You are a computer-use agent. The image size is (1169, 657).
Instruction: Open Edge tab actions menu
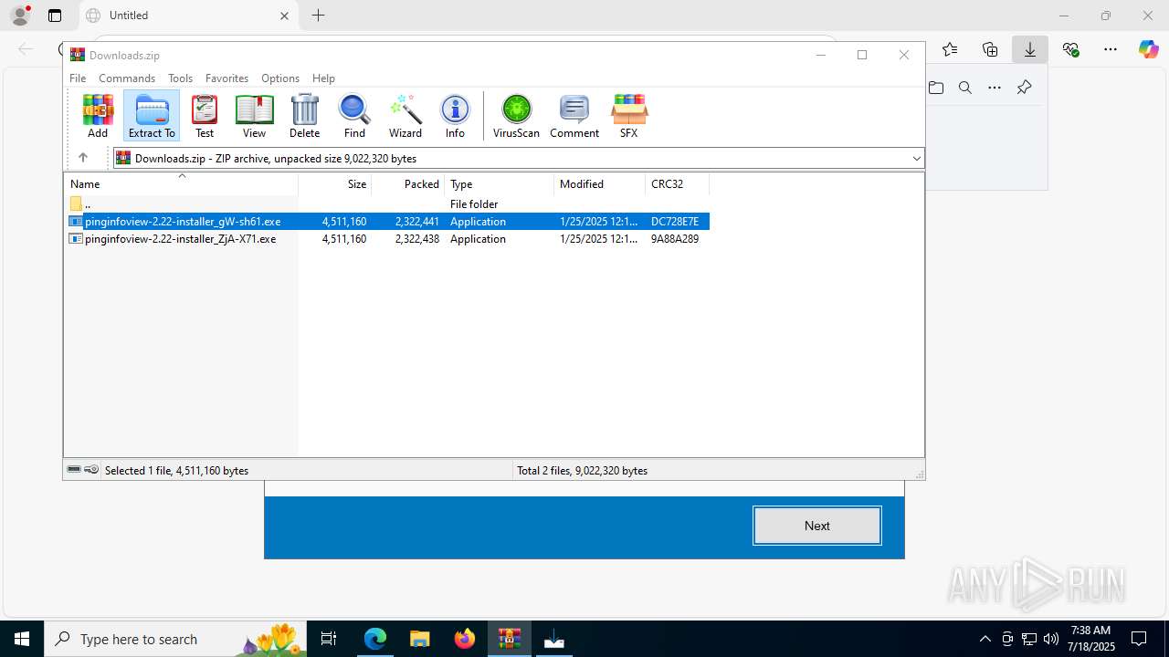[55, 16]
